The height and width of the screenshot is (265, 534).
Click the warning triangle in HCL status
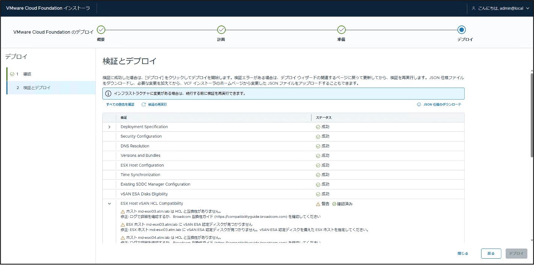(x=318, y=204)
